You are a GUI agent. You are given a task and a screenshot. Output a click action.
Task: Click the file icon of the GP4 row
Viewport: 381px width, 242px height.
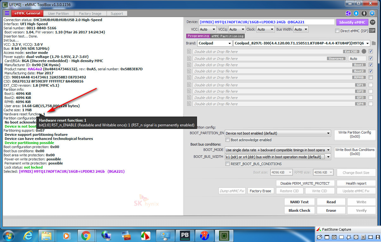tap(189, 104)
